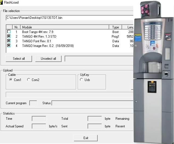The width and height of the screenshot is (174, 144).
Task: Click the empty field beside Unselect all
Action: click(x=99, y=59)
